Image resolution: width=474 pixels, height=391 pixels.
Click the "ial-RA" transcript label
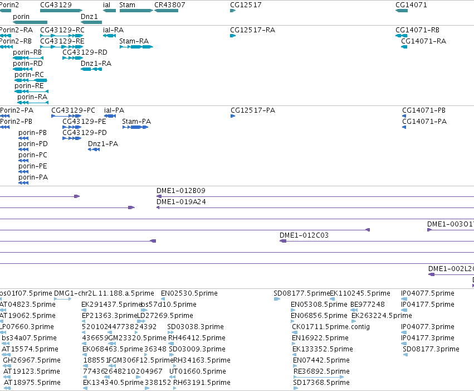(x=114, y=30)
